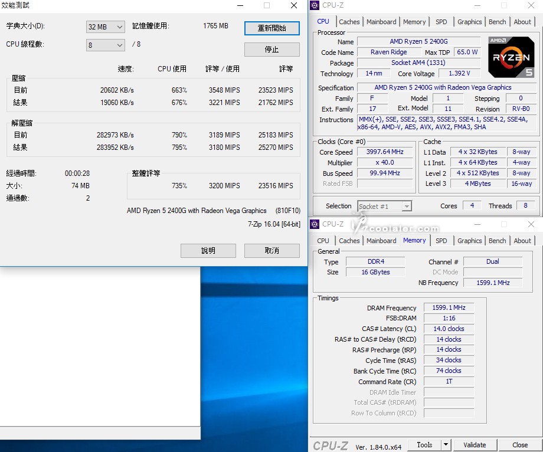Click the Package value Socket AM4 (1331)
This screenshot has height=452, width=543.
(418, 63)
